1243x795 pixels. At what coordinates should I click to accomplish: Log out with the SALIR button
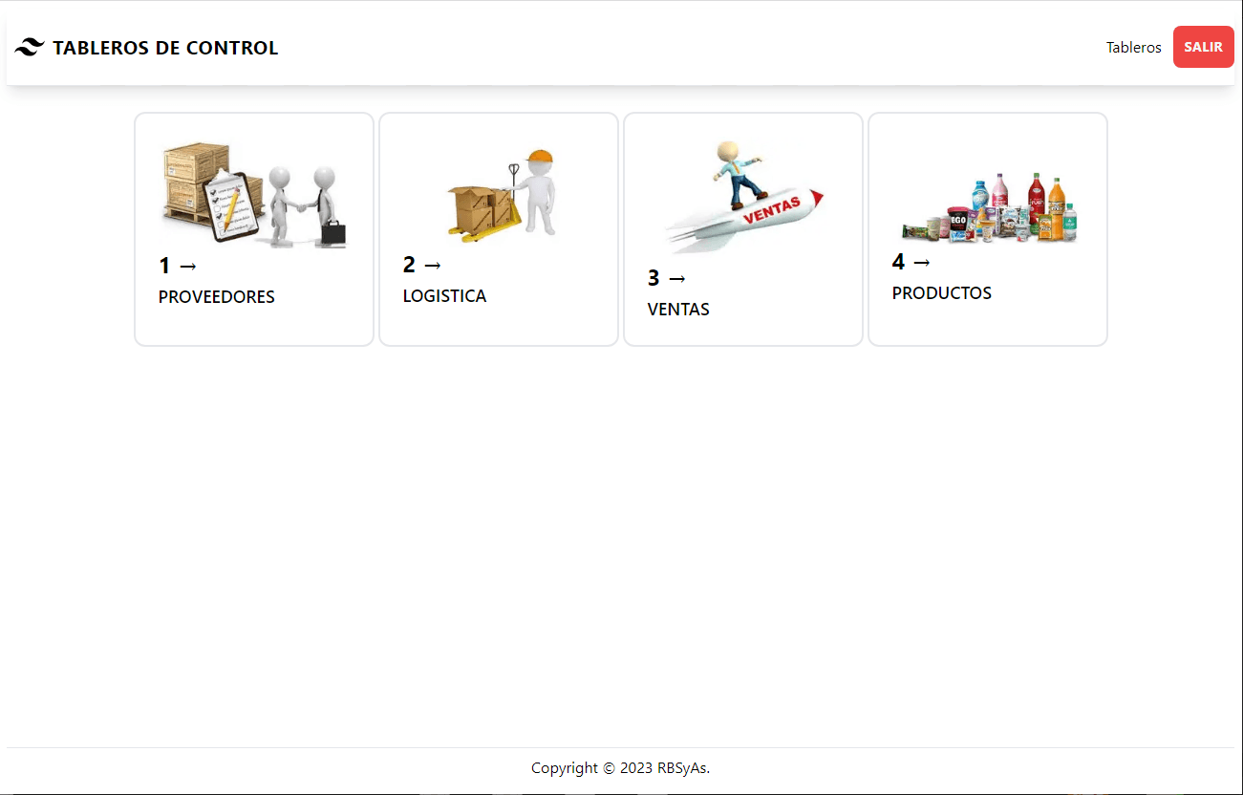click(x=1203, y=47)
